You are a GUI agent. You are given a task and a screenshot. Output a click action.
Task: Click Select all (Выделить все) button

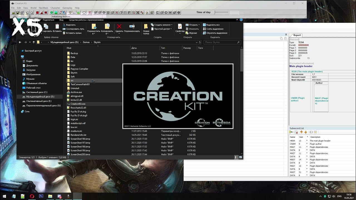[x=211, y=25]
